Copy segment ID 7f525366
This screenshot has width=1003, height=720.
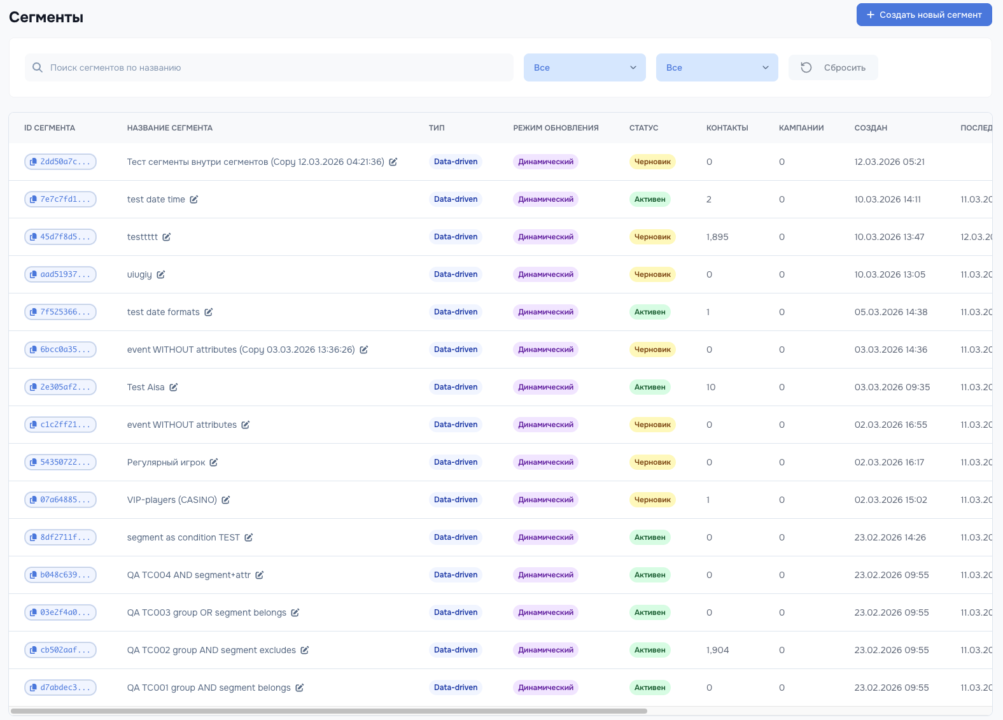[x=60, y=312]
